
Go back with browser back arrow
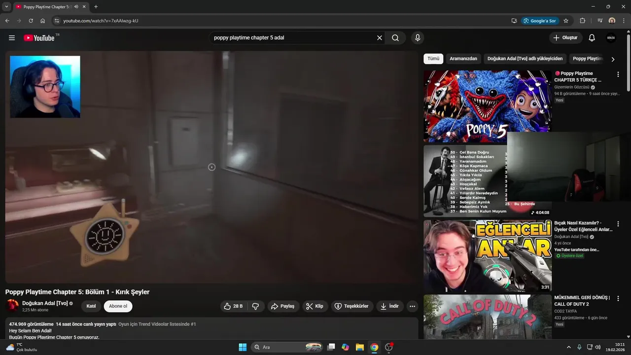click(x=7, y=21)
